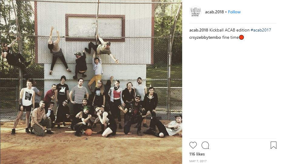Open the #acab2017 hashtag
The height and width of the screenshot is (164, 281).
261,30
